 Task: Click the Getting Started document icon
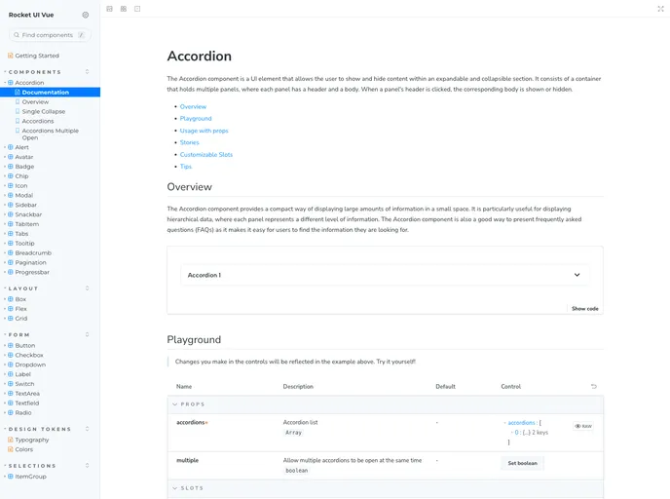[11, 56]
